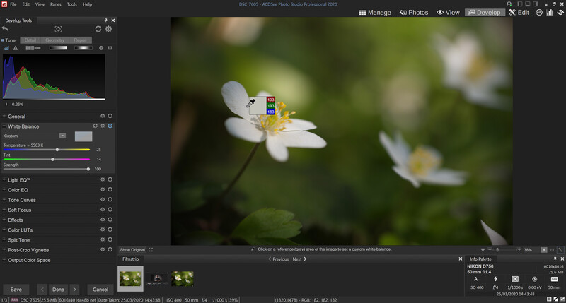
Task: Toggle the histogram display icon
Action: pyautogui.click(x=6, y=48)
